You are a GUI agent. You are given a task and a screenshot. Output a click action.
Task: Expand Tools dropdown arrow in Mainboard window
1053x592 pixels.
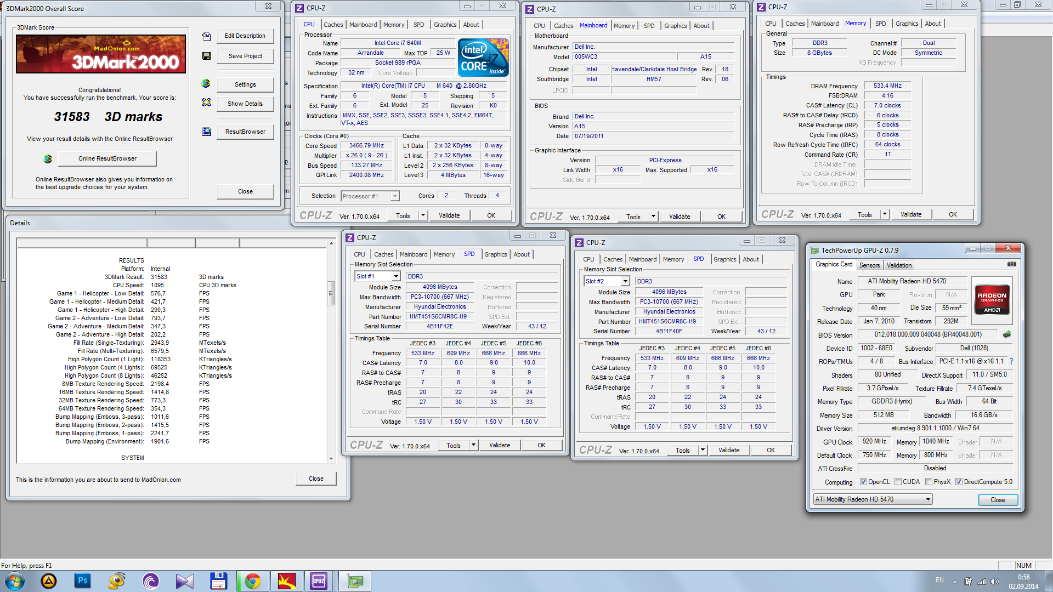pyautogui.click(x=653, y=217)
